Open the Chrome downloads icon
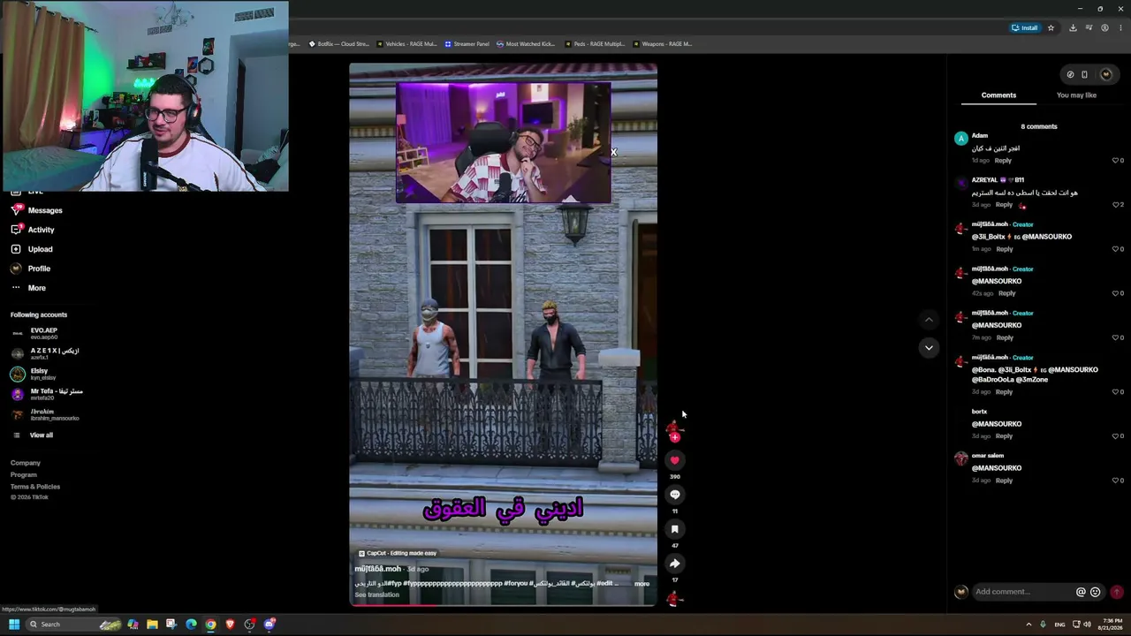 pos(1073,27)
